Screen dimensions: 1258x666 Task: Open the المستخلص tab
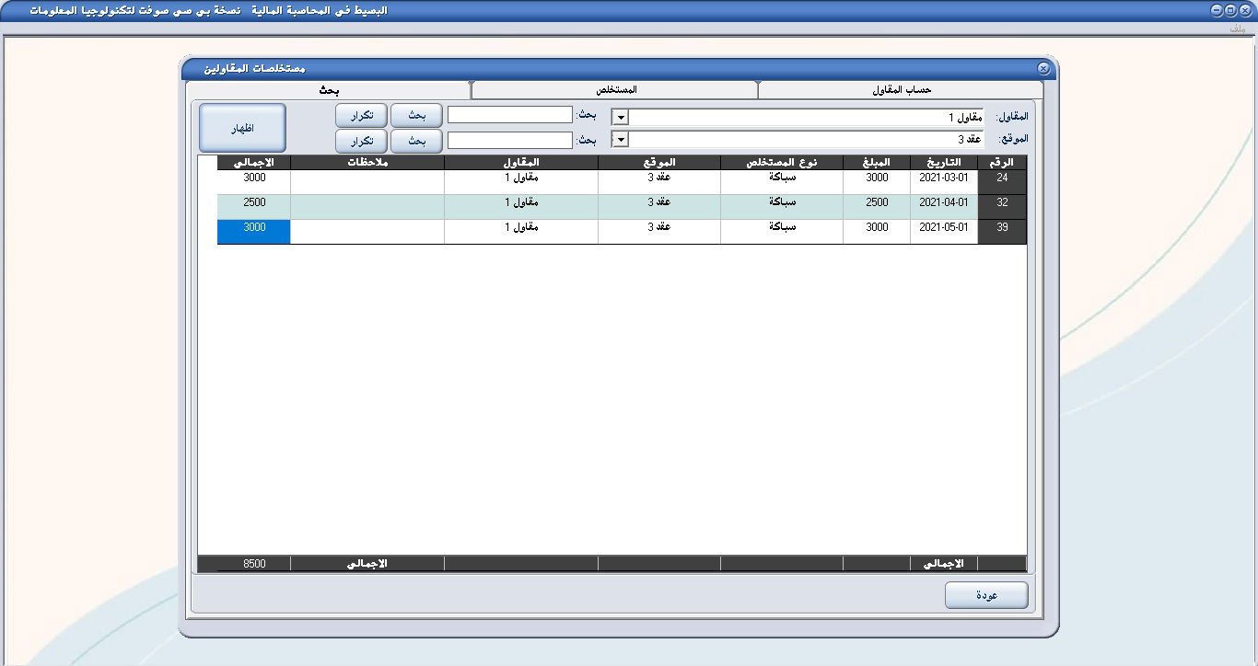point(615,90)
